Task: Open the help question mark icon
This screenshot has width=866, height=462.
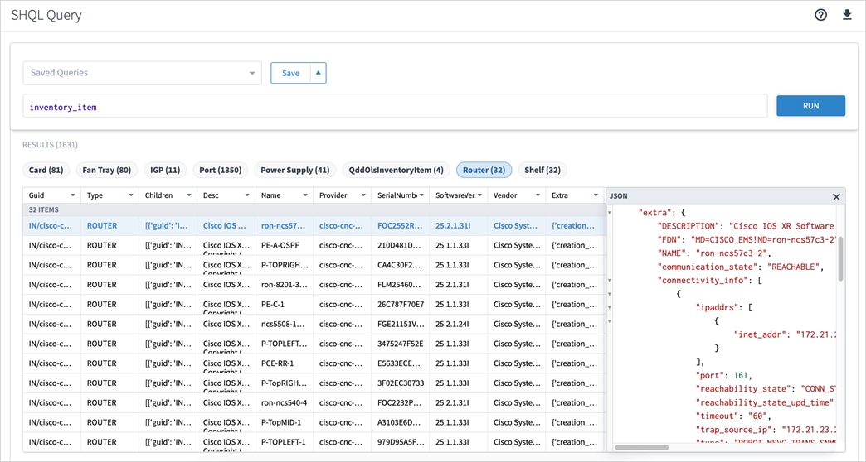Action: tap(820, 15)
